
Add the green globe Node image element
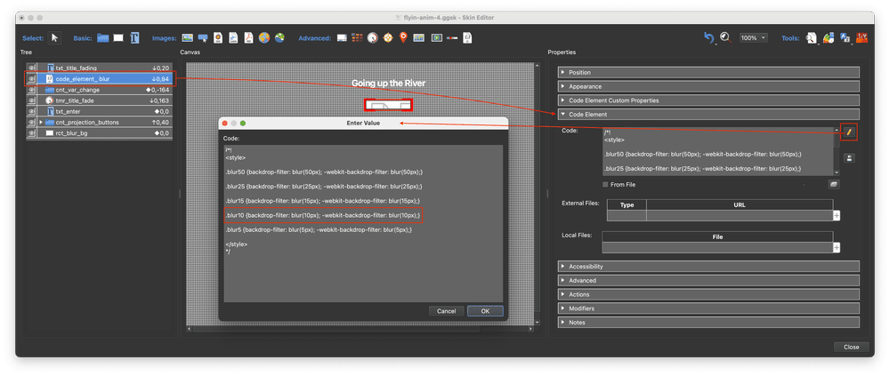pos(279,38)
